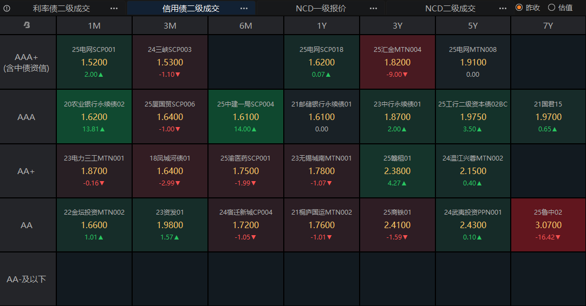
Task: Click the info icon in top-left corner
Action: pos(7,8)
